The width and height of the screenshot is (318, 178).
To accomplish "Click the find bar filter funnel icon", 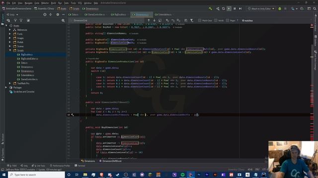I will click(x=192, y=20).
